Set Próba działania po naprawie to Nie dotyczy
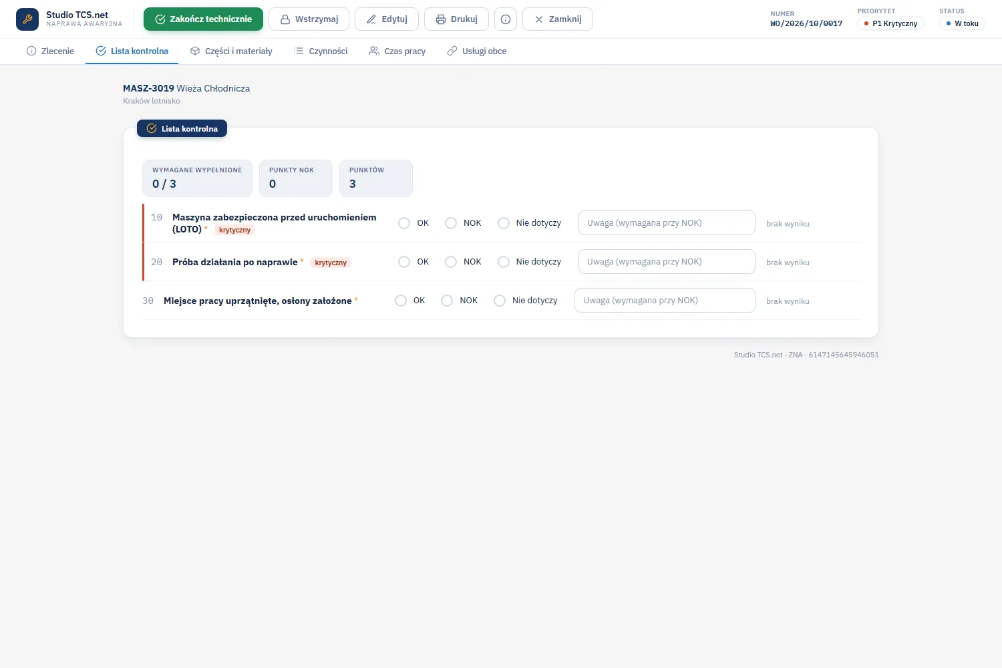The image size is (1002, 668). pos(504,262)
